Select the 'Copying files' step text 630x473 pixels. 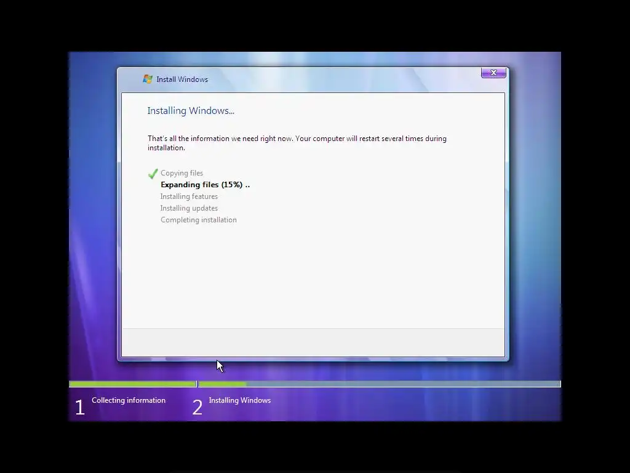(x=181, y=173)
